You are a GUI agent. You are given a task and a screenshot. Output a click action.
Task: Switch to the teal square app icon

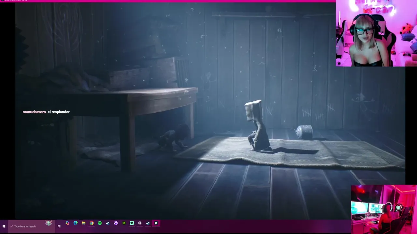tap(132, 223)
